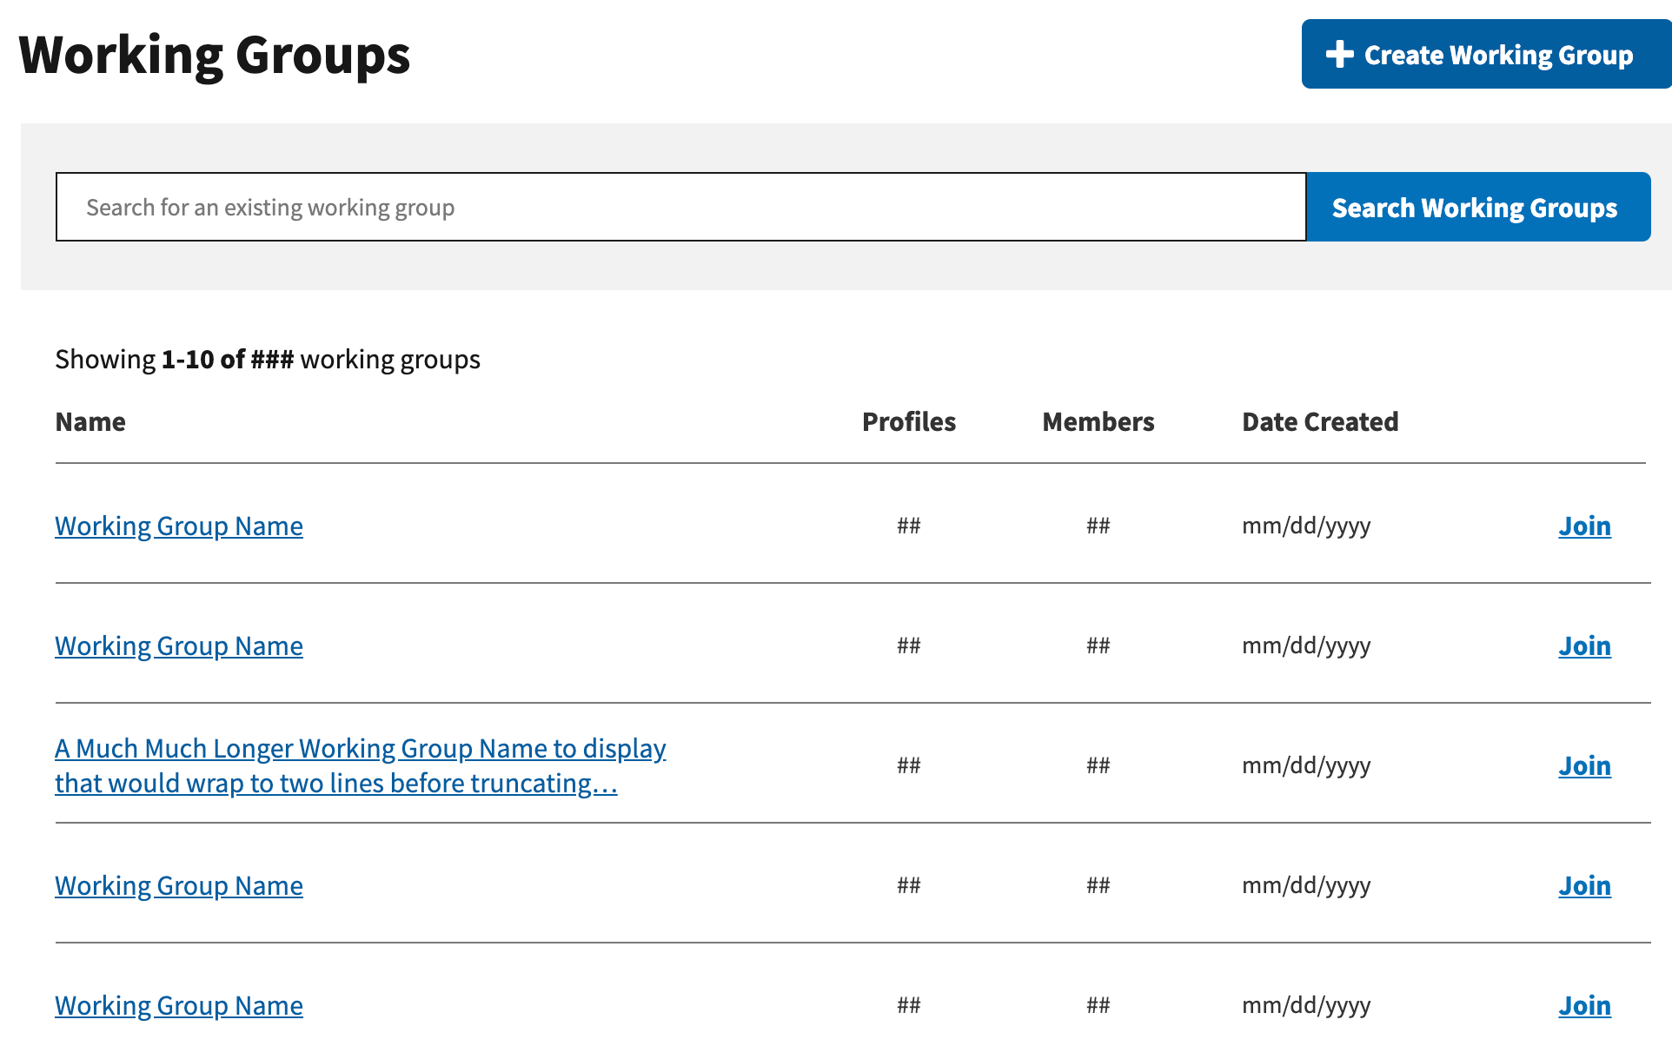The width and height of the screenshot is (1672, 1046).
Task: Click the Working Groups page heading
Action: pos(215,55)
